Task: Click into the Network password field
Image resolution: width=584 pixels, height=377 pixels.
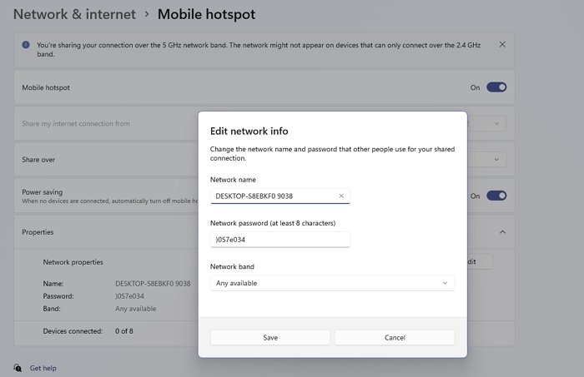Action: 279,240
